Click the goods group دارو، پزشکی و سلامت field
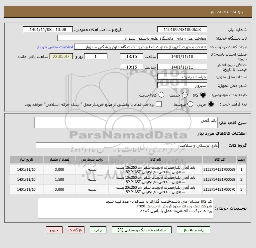 (x=127, y=145)
